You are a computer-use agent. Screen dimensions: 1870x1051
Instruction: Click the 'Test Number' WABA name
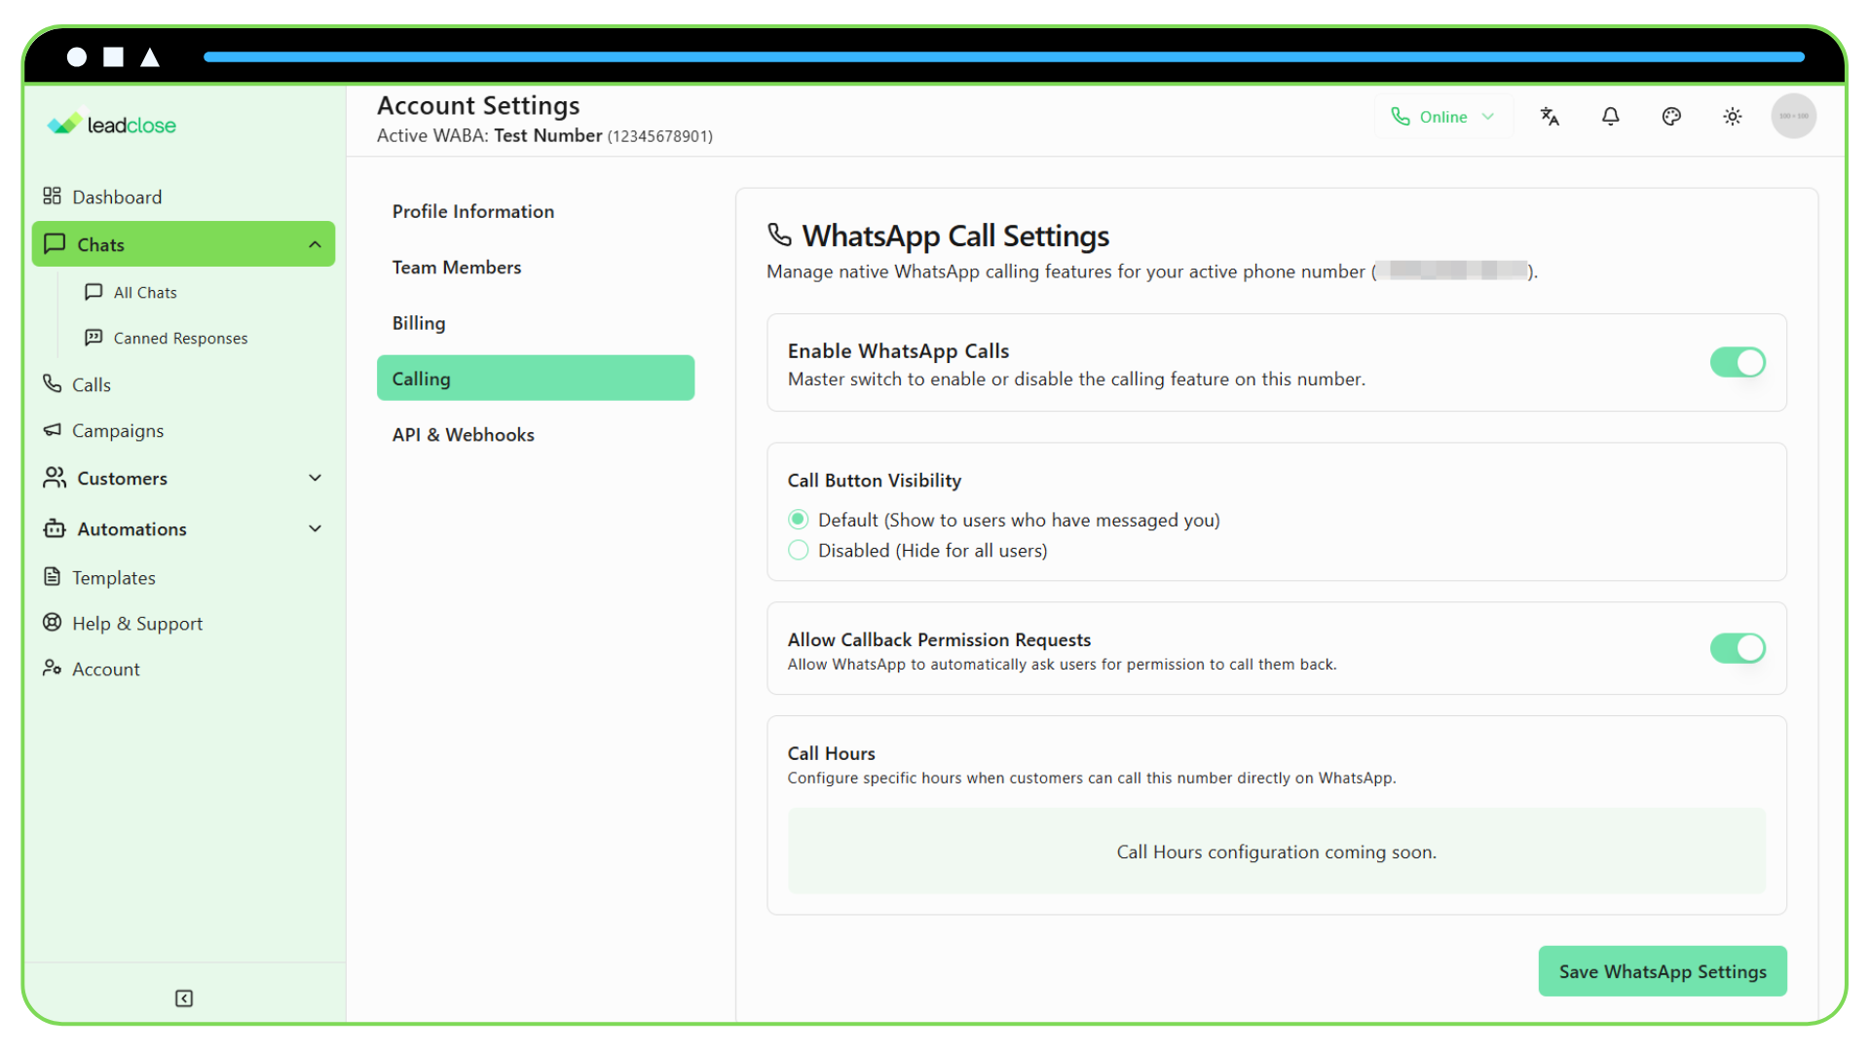(547, 135)
